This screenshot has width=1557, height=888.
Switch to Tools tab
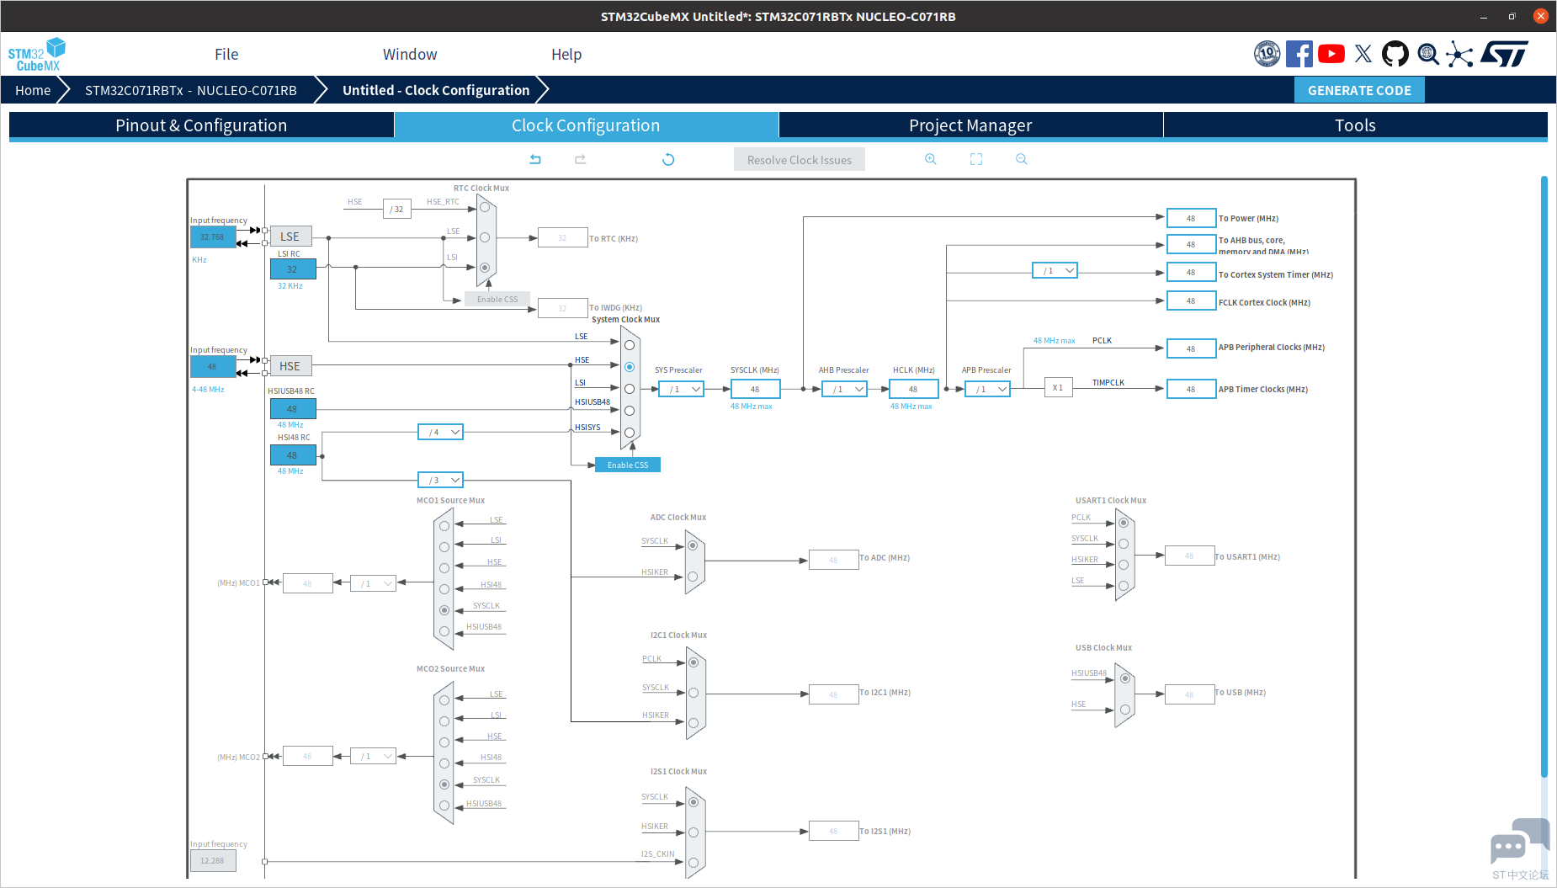(1355, 125)
